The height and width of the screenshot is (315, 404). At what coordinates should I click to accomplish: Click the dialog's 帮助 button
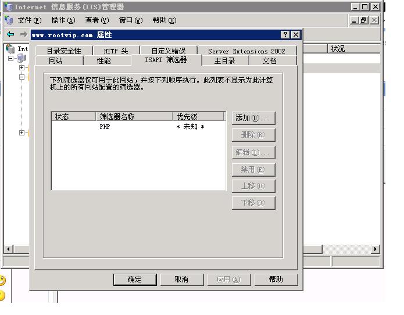[x=276, y=280]
